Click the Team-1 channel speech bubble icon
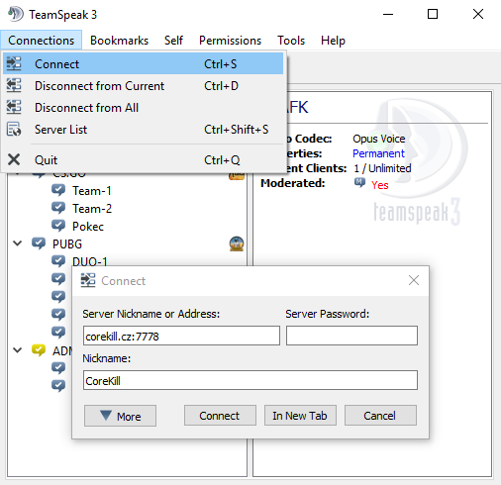 tap(58, 190)
